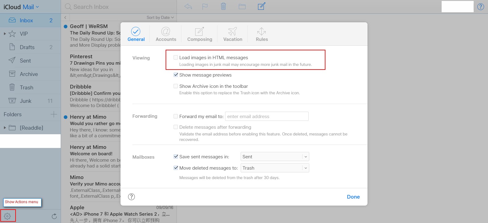488x223 pixels.
Task: Select the Inbox mailbox
Action: [30, 20]
